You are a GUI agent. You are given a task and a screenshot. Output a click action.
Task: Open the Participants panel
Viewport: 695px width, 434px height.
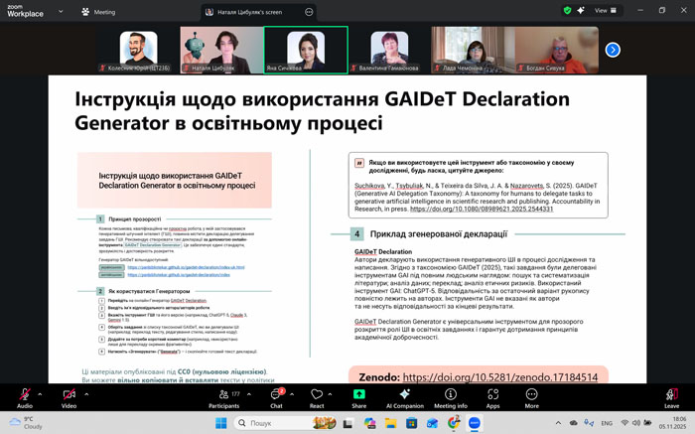pyautogui.click(x=223, y=396)
